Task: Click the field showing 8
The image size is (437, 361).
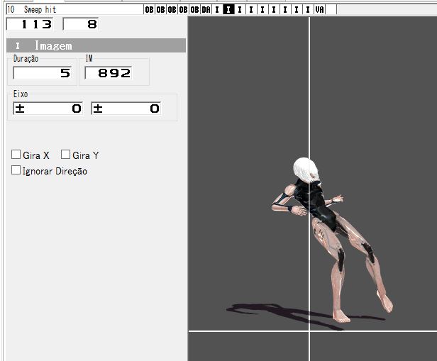Action: (x=81, y=24)
